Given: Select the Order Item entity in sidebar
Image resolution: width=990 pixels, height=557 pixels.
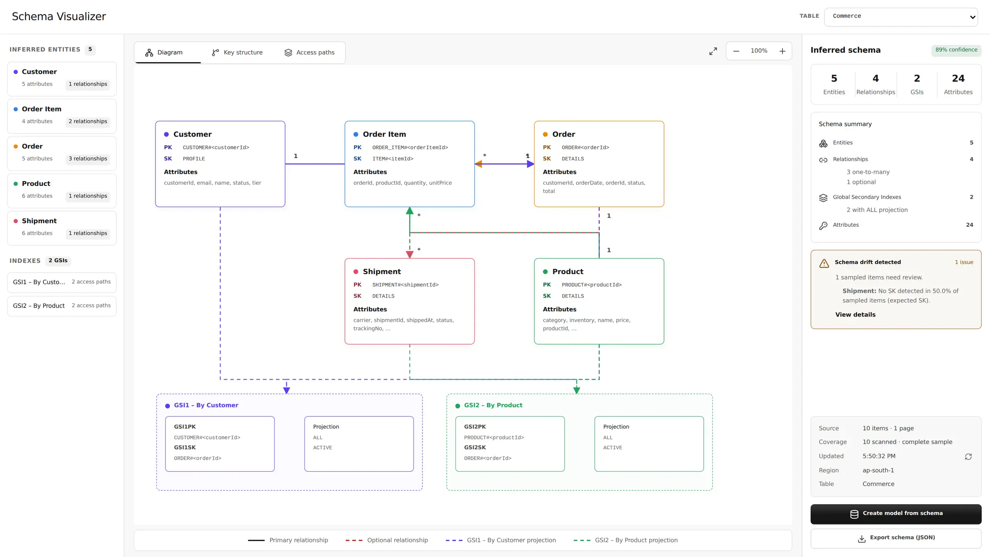Looking at the screenshot, I should (x=62, y=116).
